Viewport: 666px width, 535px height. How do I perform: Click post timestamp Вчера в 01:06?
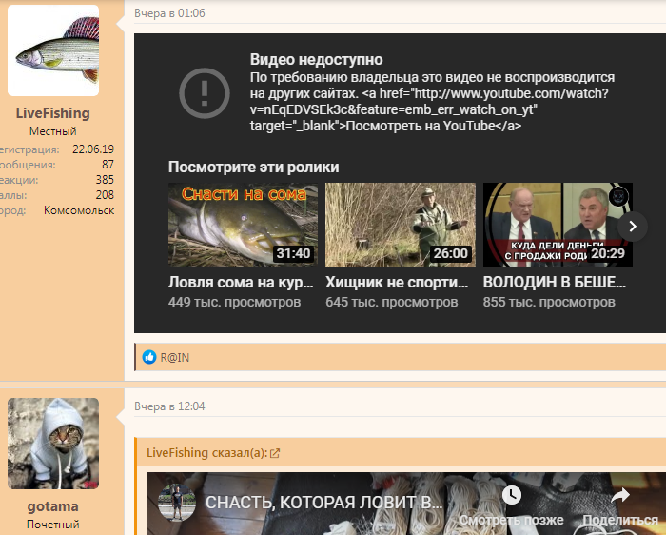(x=169, y=13)
